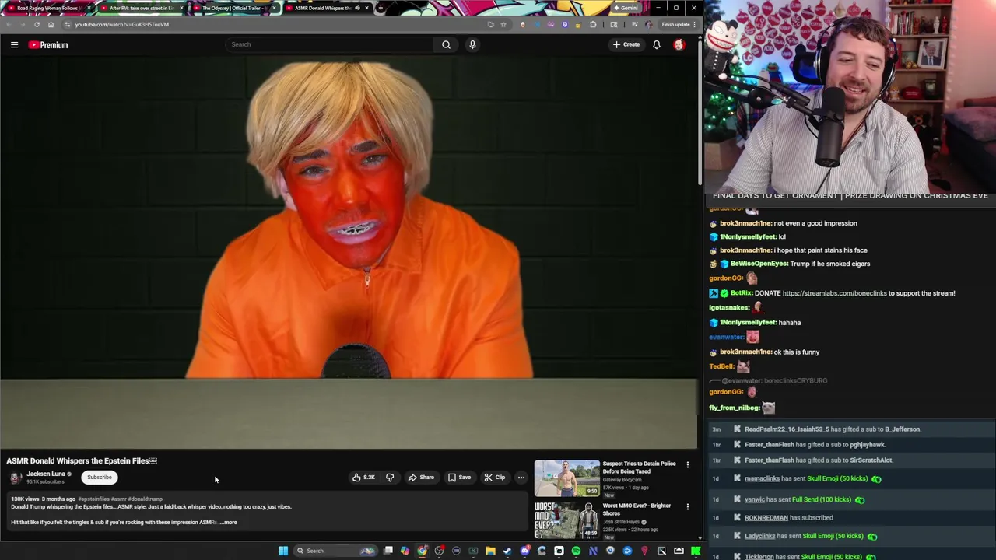
Task: Go to browser home page icon
Action: pyautogui.click(x=51, y=24)
